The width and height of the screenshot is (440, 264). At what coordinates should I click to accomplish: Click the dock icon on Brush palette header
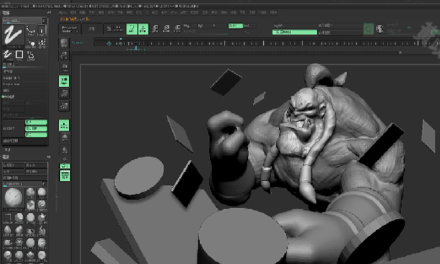pos(49,157)
